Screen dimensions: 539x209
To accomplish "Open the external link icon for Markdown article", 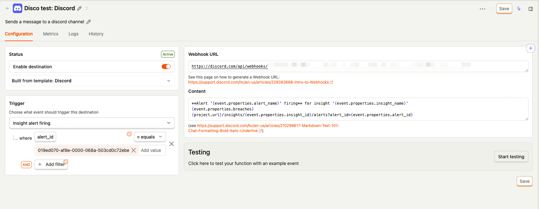I will coord(260,131).
